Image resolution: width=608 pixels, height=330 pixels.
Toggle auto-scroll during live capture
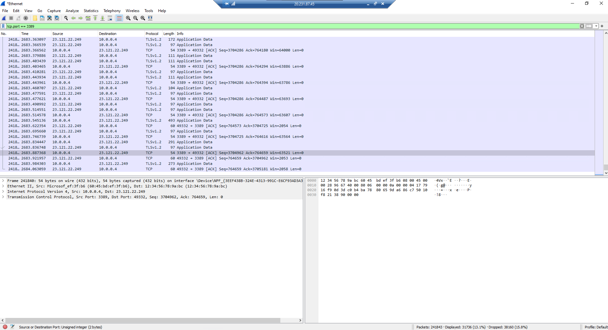[110, 18]
